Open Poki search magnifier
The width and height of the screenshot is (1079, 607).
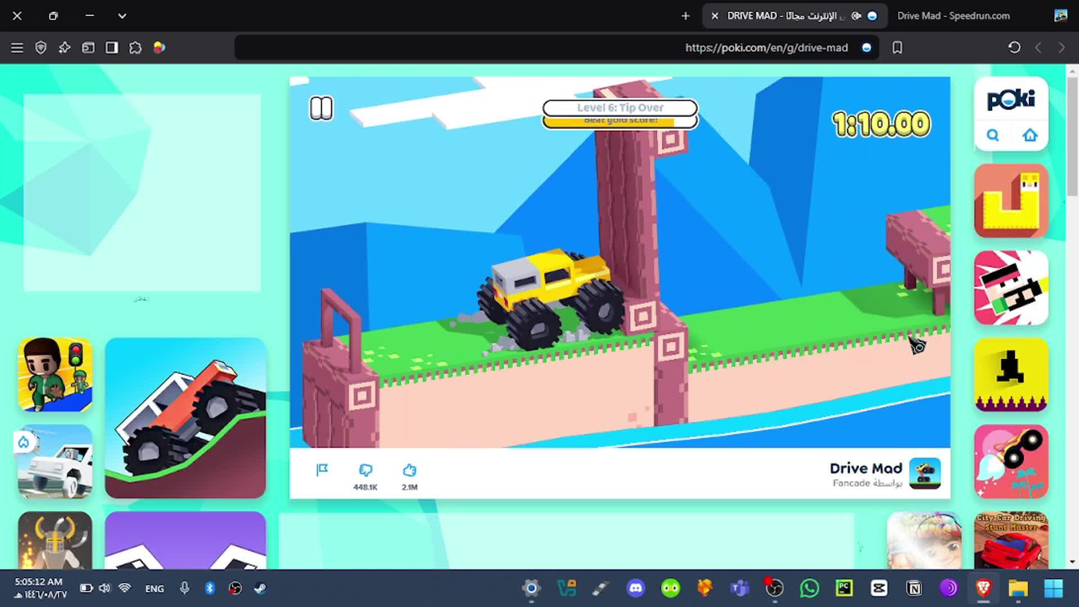pyautogui.click(x=993, y=135)
